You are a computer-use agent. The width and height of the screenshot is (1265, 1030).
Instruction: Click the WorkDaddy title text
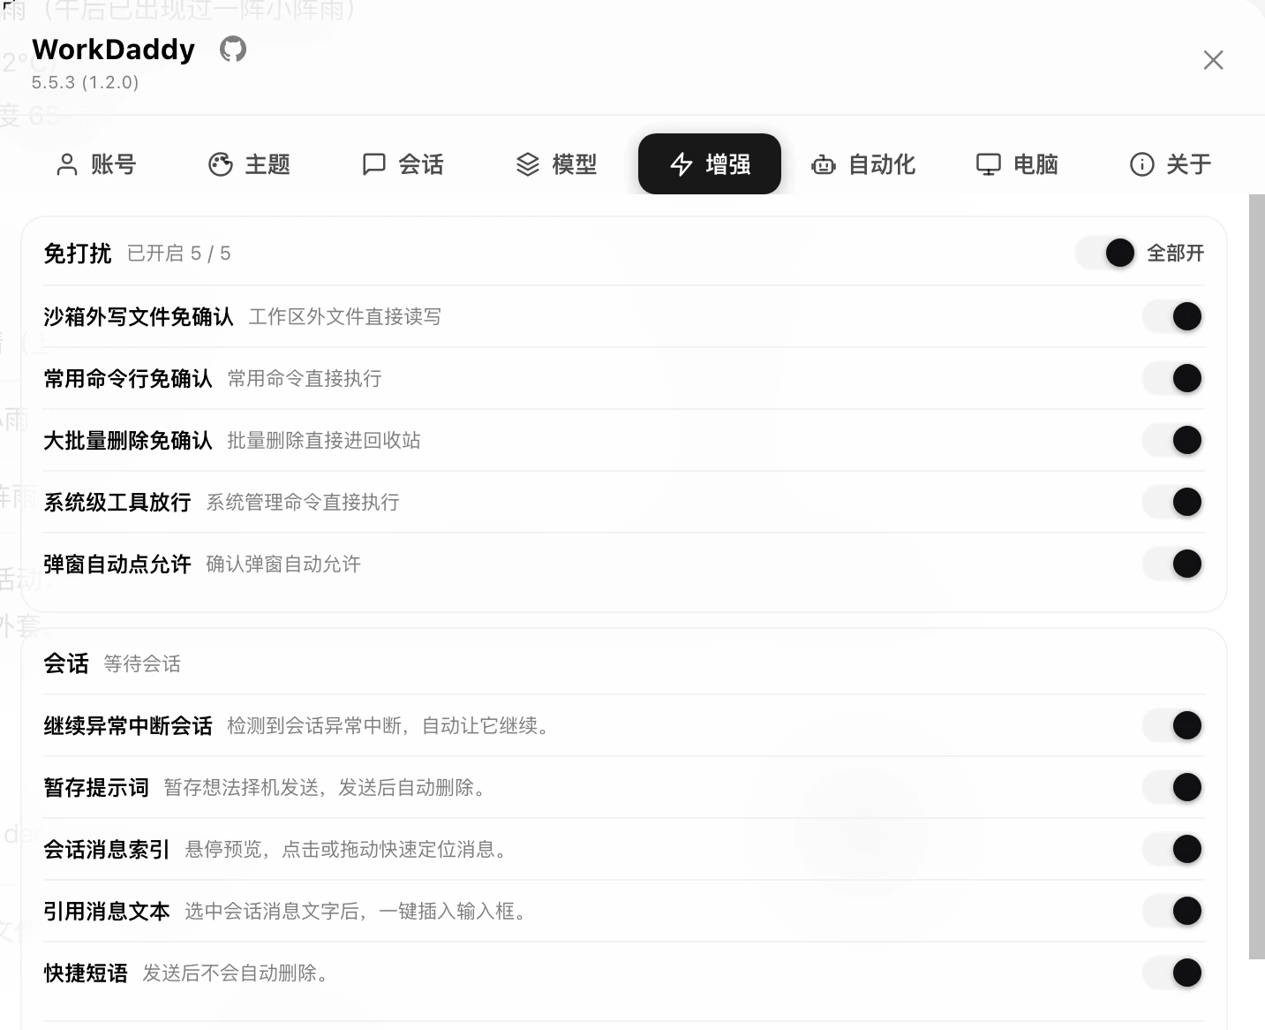click(114, 49)
